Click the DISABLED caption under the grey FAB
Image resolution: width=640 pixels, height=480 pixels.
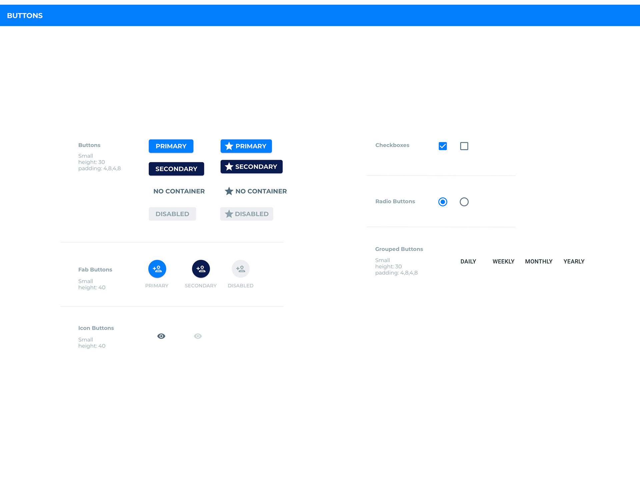240,286
